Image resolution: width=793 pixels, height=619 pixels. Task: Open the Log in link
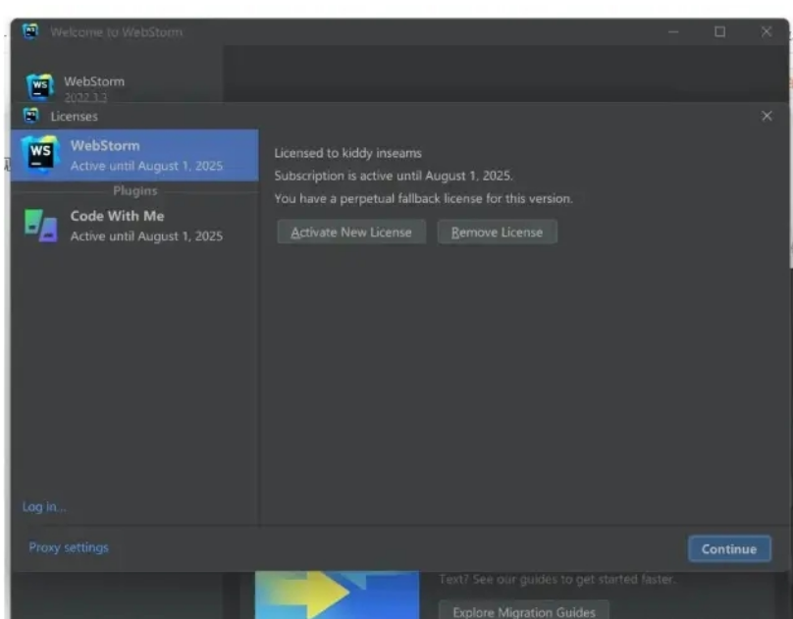click(44, 507)
